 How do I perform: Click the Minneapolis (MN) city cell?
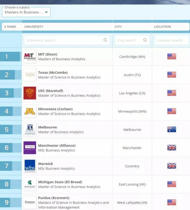[x=132, y=111]
